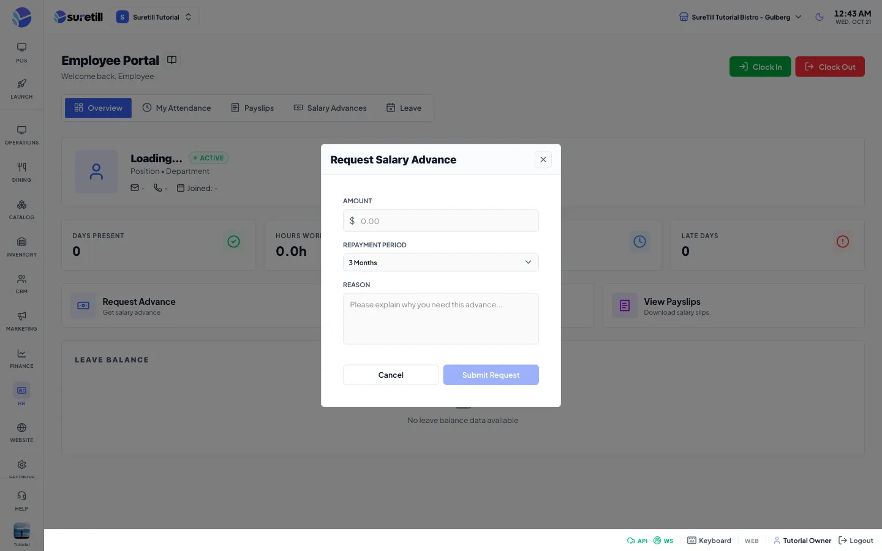Viewport: 882px width, 551px height.
Task: Go to Operations in the sidebar
Action: (x=21, y=135)
